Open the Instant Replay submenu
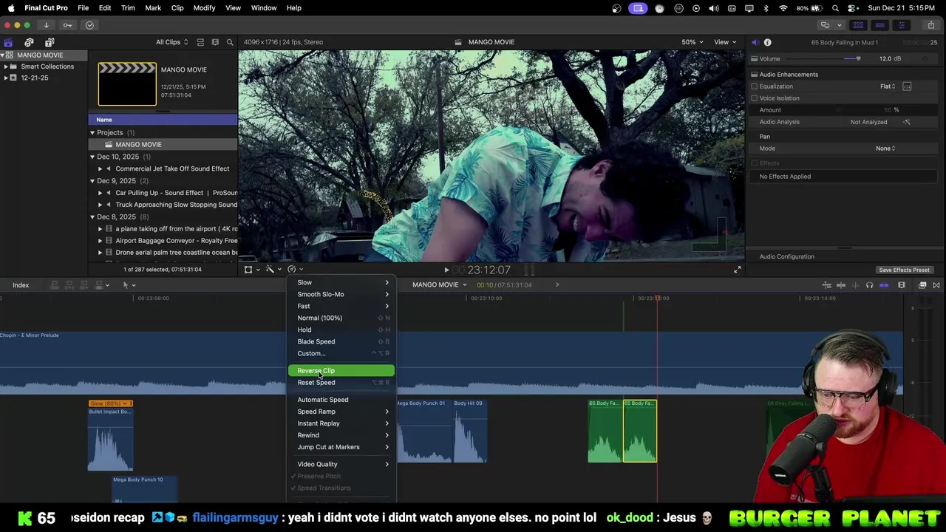The image size is (946, 532). pyautogui.click(x=341, y=423)
